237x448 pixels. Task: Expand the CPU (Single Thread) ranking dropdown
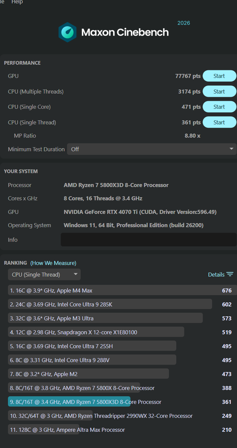(44, 275)
